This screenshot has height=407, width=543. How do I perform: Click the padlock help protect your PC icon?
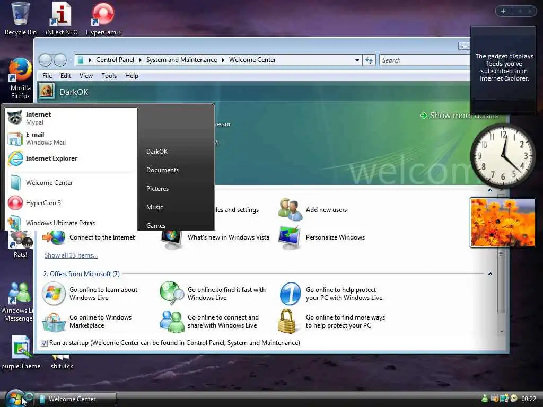click(287, 321)
